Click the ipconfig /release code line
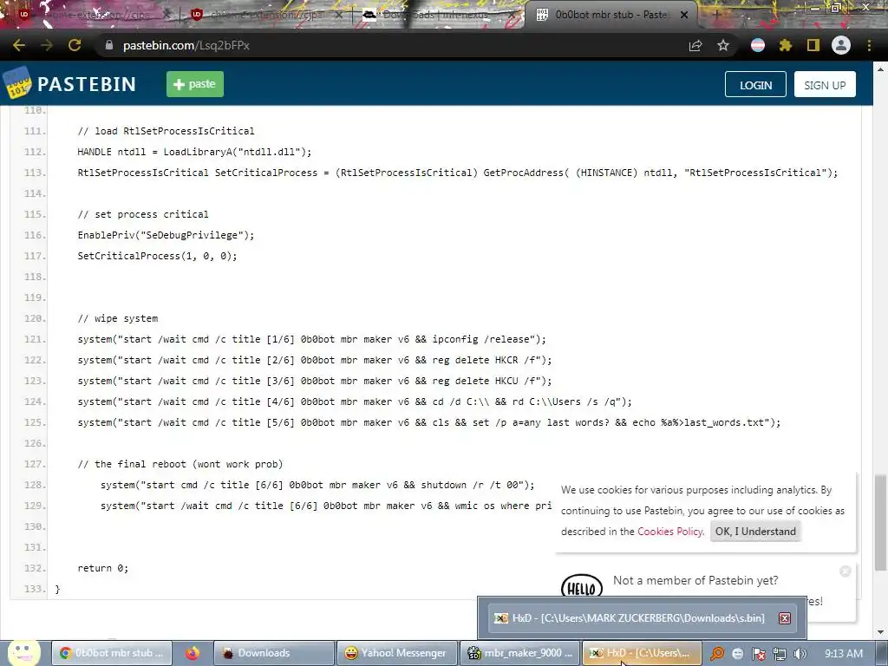 coord(311,339)
